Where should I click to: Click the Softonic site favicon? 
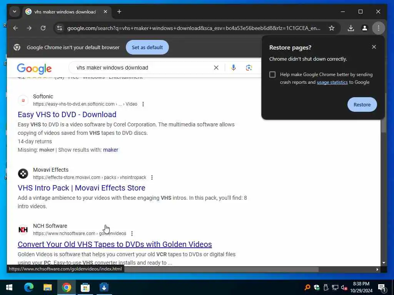(23, 100)
